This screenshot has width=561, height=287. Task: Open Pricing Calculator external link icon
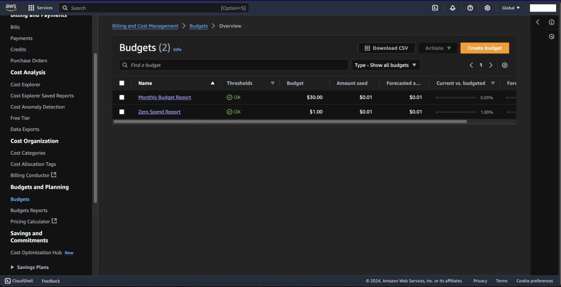click(x=54, y=221)
